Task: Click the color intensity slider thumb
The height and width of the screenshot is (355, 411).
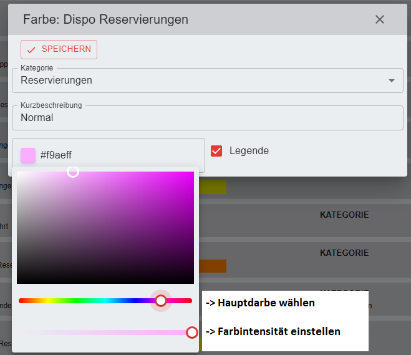Action: point(192,333)
